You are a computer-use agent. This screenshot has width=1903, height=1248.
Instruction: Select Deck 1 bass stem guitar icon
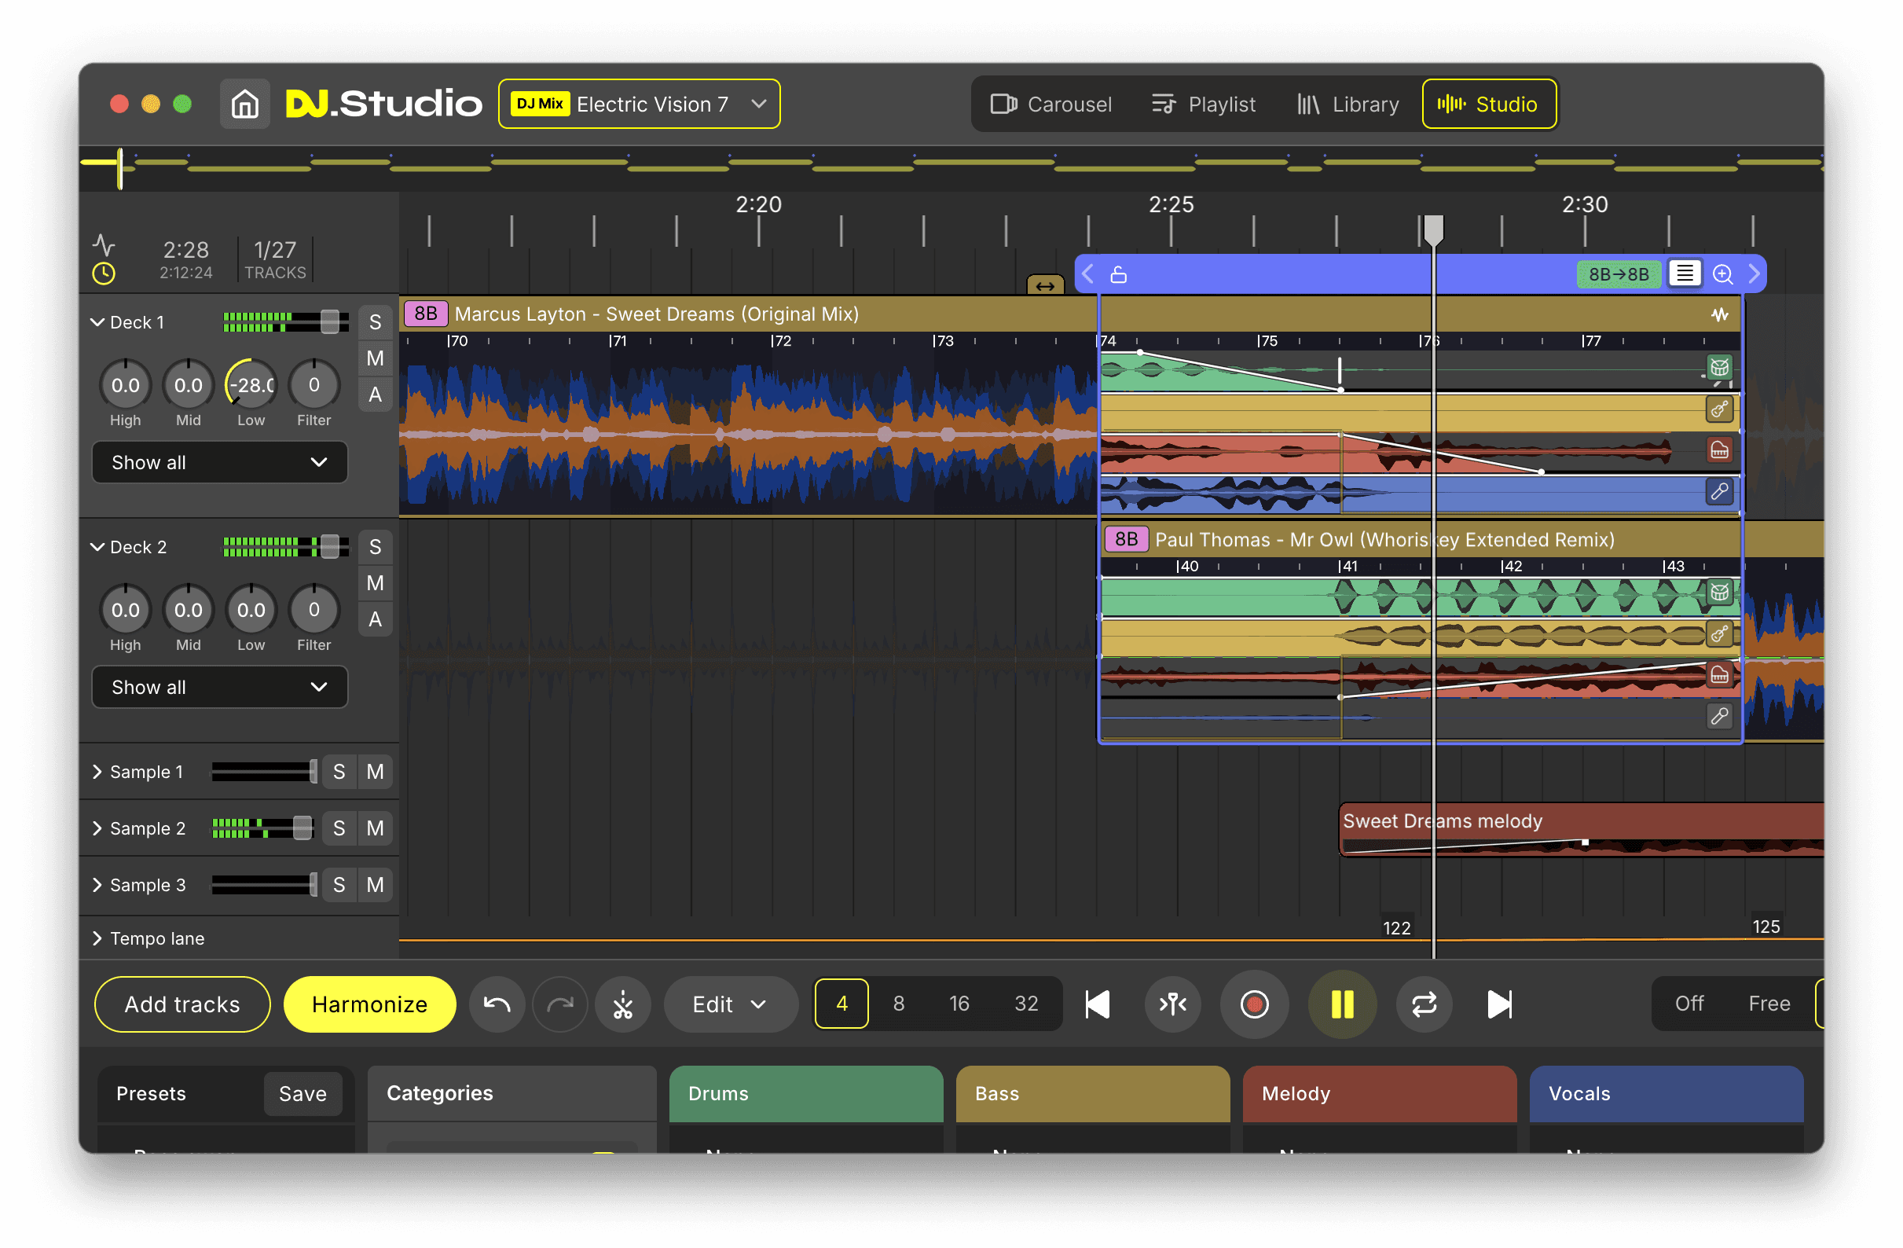[1720, 409]
